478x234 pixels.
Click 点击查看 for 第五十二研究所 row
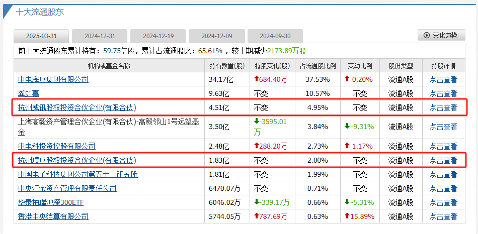[444, 174]
